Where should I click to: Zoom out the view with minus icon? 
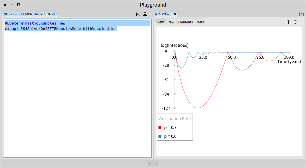(x=295, y=22)
